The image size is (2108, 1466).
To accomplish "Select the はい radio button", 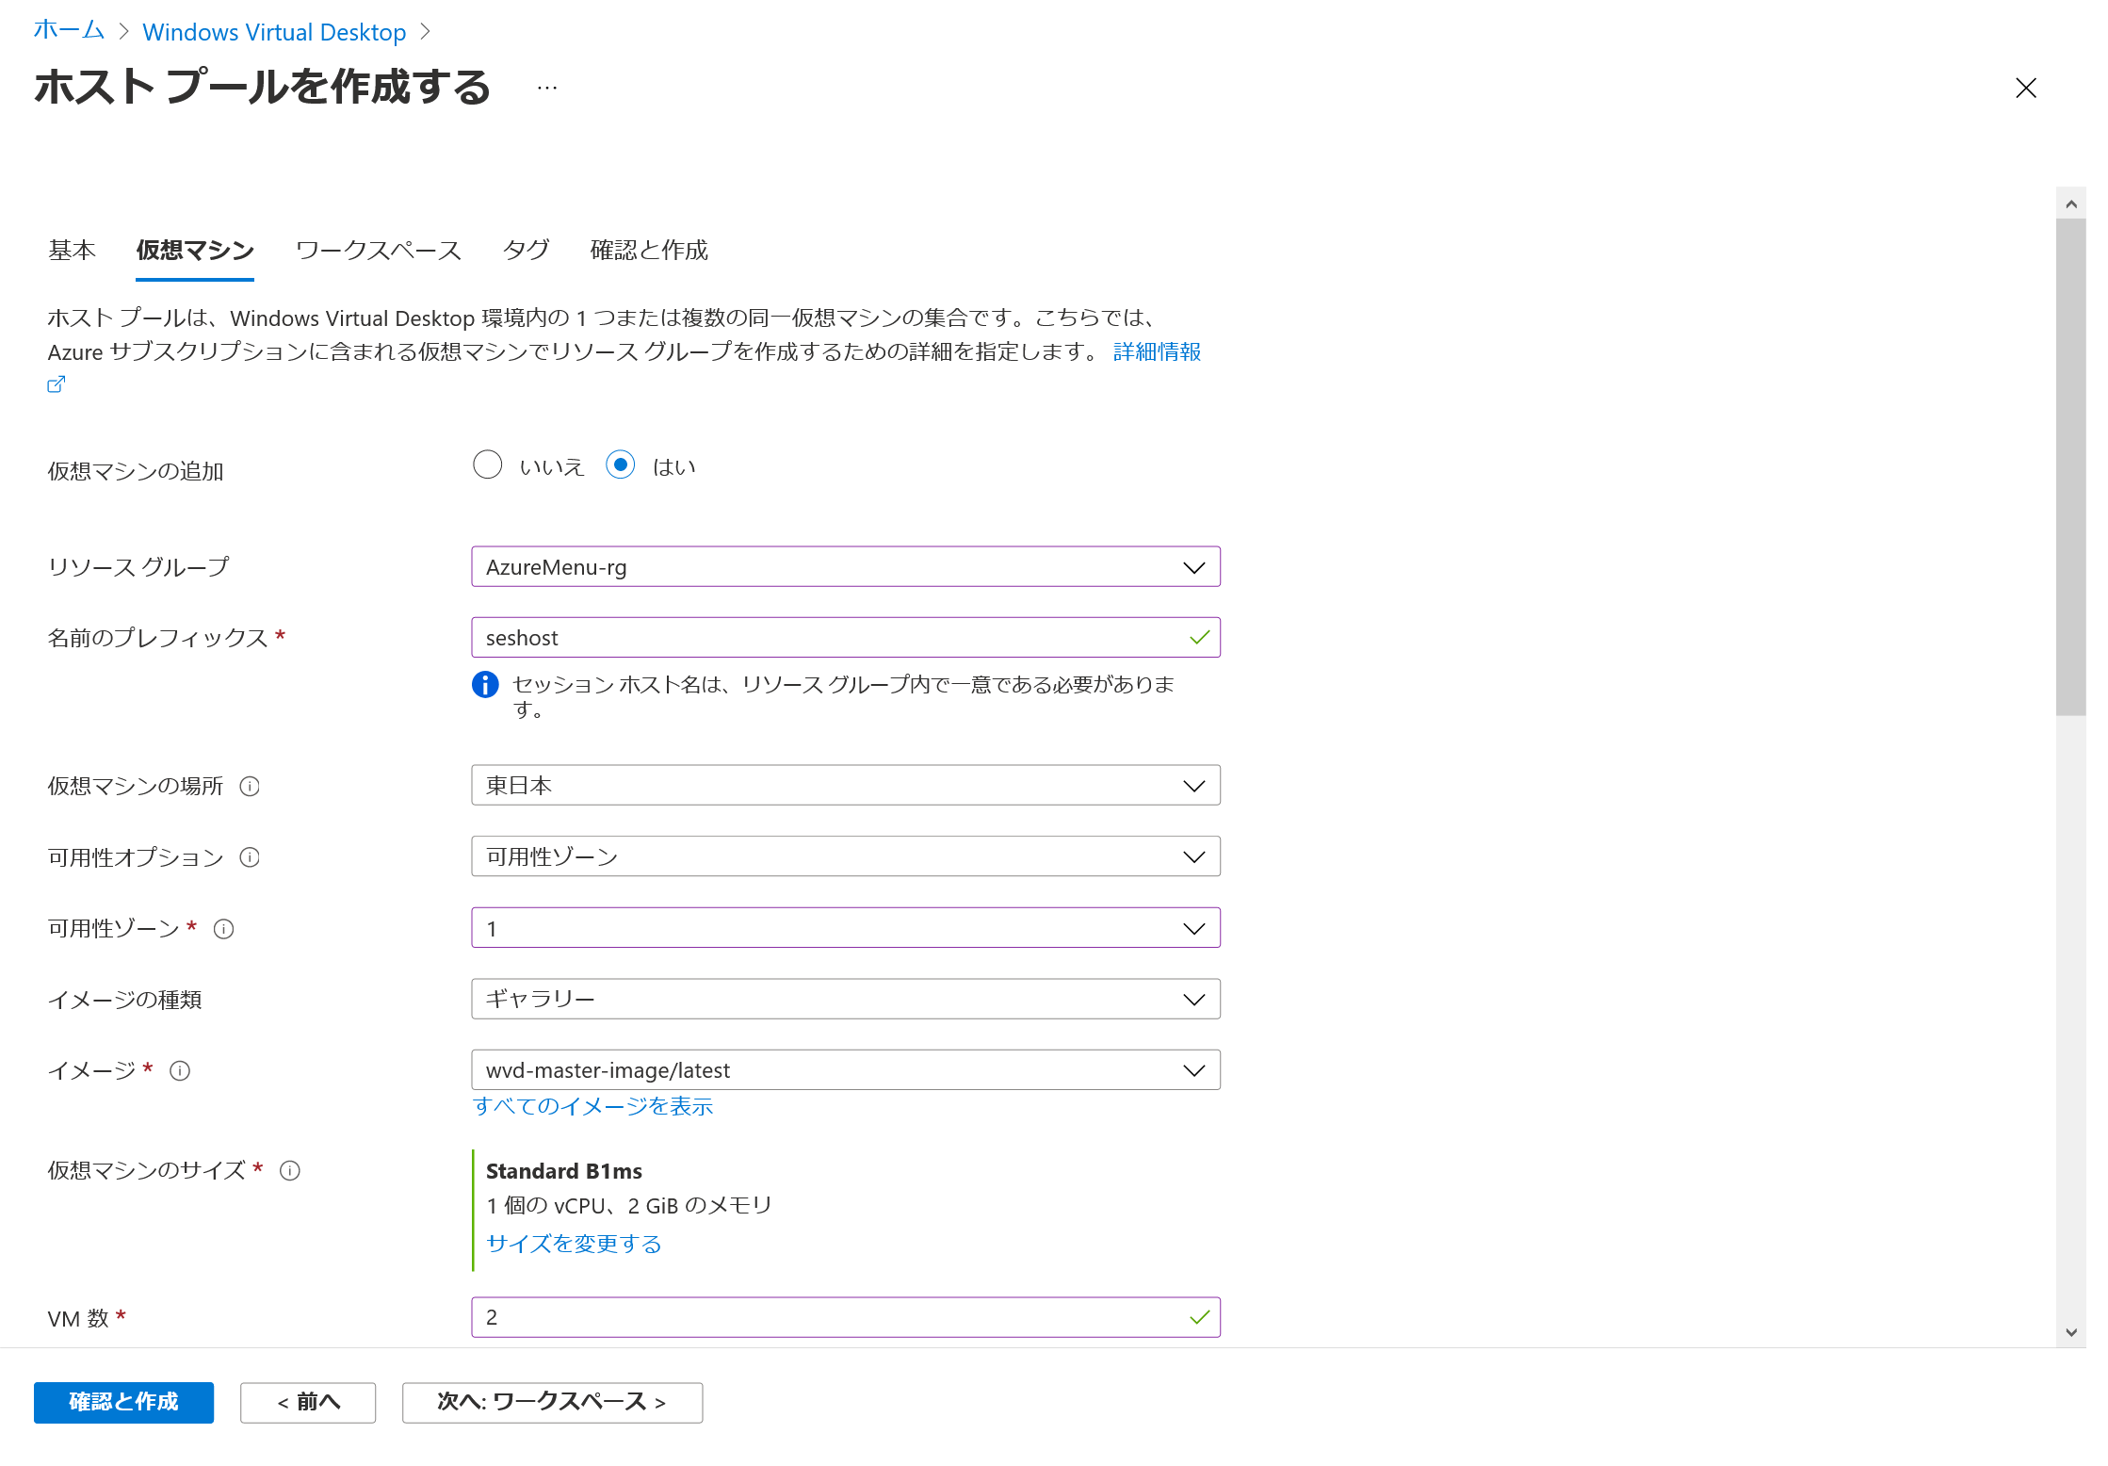I will (621, 464).
